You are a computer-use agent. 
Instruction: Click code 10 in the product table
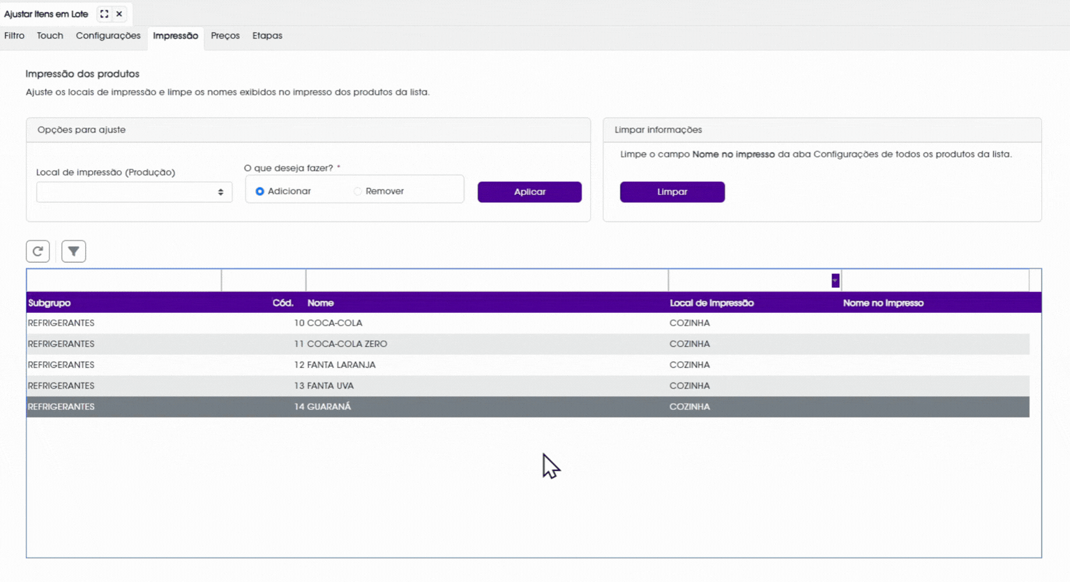pyautogui.click(x=299, y=323)
